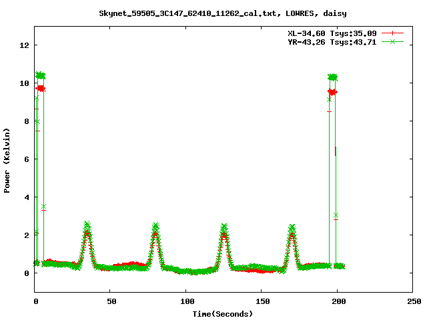
Task: Click the y-axis tick label 8
Action: point(27,121)
